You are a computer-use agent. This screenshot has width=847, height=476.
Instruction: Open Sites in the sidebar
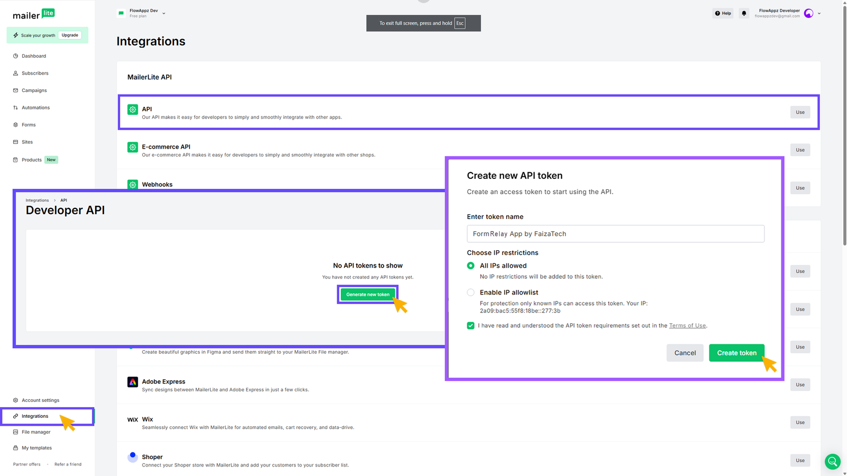coord(27,142)
